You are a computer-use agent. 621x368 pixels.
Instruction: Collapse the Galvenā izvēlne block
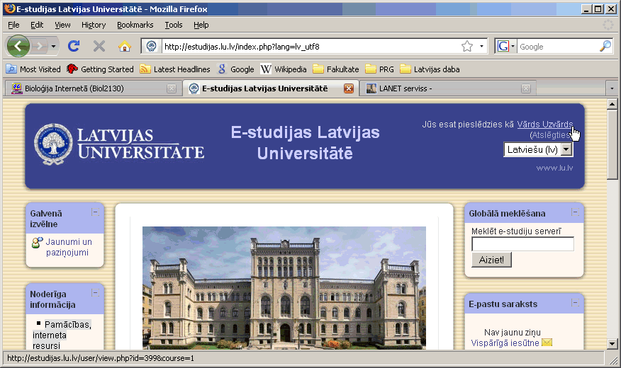(x=95, y=212)
